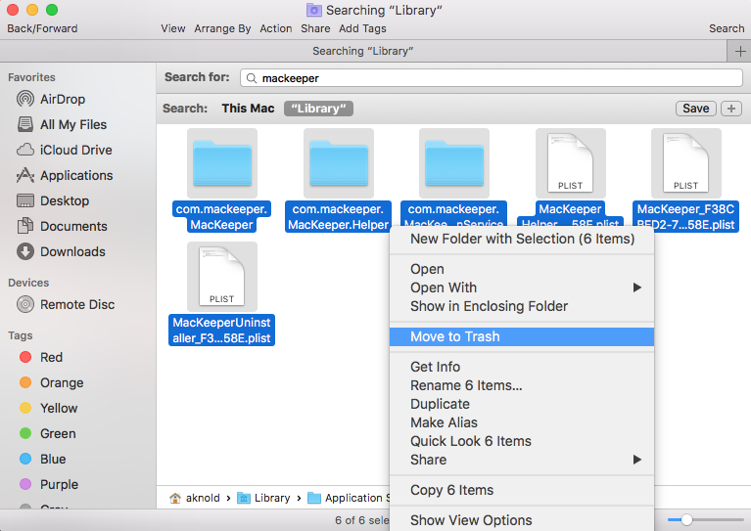Click the Devices sidebar heading
Viewport: 751px width, 531px height.
(28, 283)
